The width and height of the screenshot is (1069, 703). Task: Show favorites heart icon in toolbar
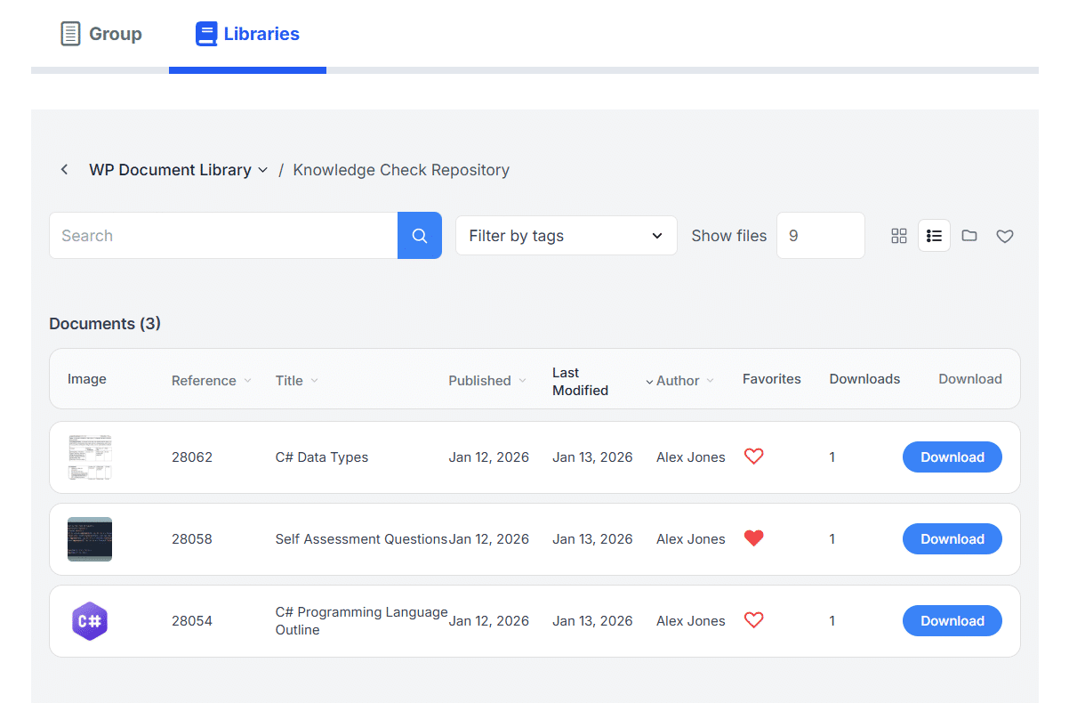(1005, 236)
